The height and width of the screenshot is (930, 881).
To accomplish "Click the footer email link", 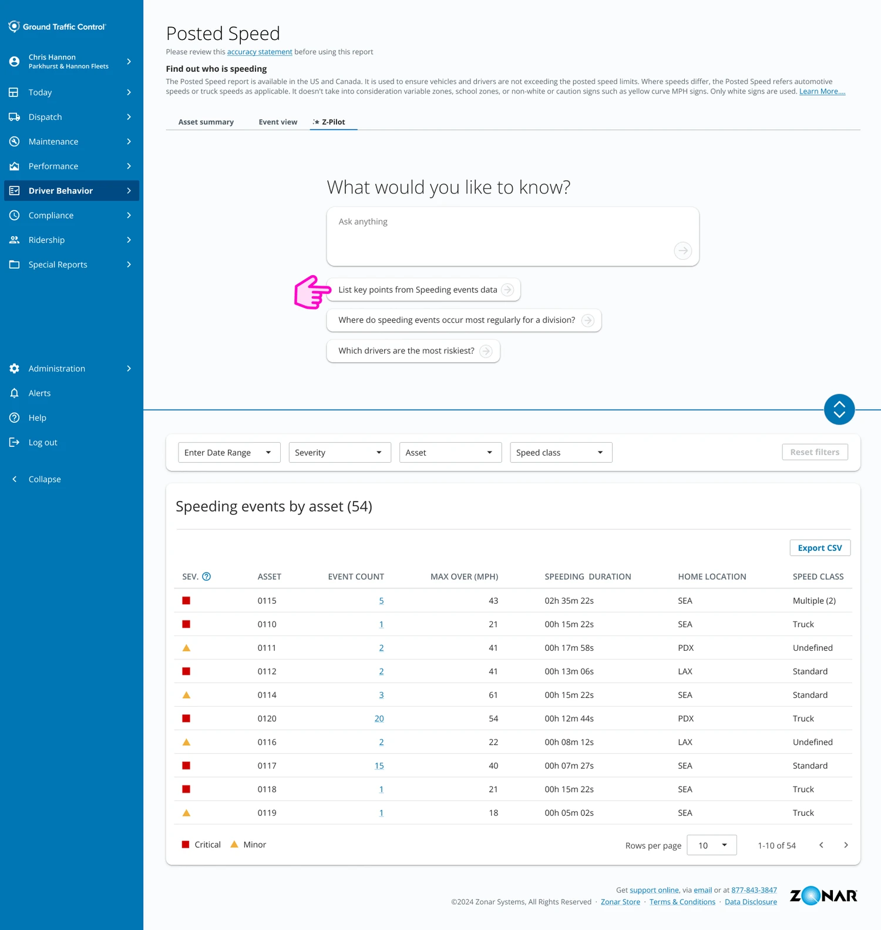I will (x=702, y=890).
